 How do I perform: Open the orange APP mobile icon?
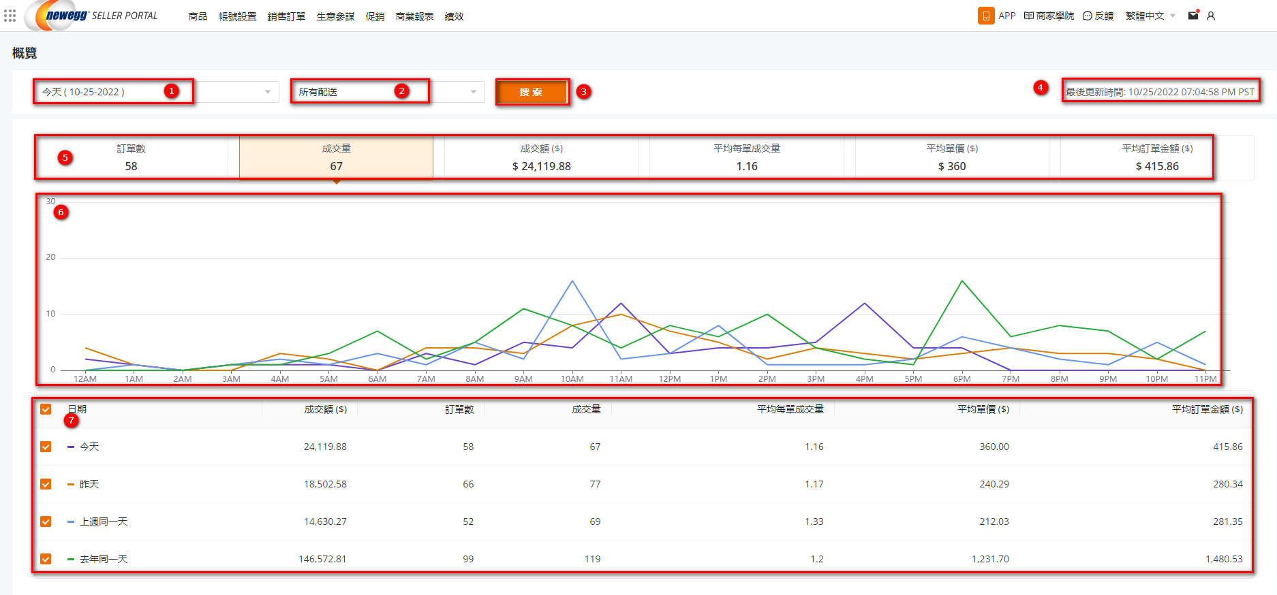coord(986,16)
